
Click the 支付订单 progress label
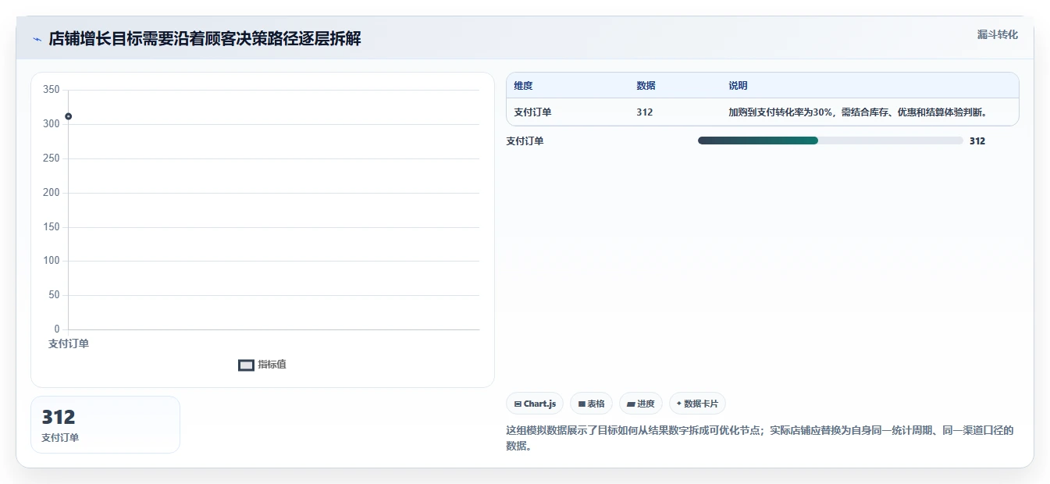pyautogui.click(x=525, y=141)
